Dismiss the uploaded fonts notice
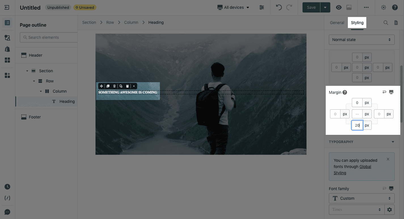This screenshot has width=404, height=219. tap(388, 159)
